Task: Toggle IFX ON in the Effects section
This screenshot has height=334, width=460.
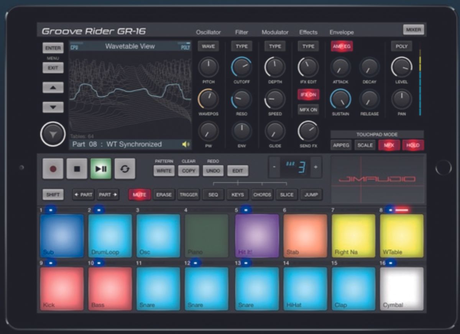Action: (x=308, y=95)
